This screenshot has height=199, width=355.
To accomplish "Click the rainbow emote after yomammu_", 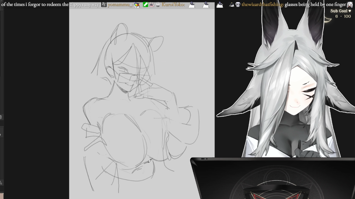I will click(137, 5).
